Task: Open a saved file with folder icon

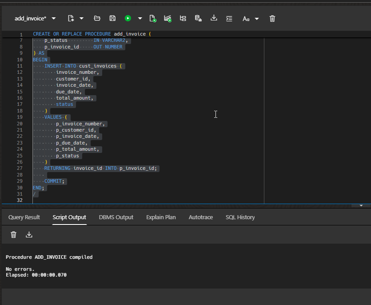Action: [97, 18]
